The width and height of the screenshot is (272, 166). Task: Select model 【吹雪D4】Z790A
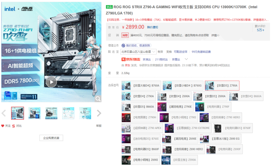pyautogui.click(x=139, y=96)
